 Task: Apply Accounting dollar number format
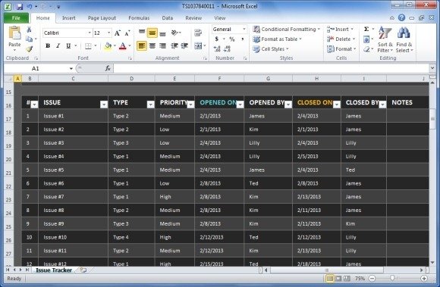click(217, 39)
